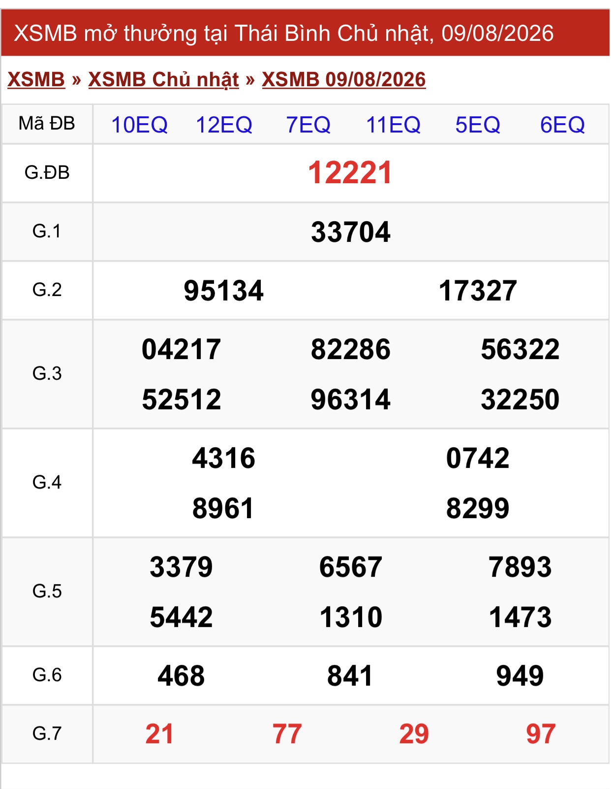The width and height of the screenshot is (611, 789).
Task: Open the XSMB breadcrumb link
Action: coord(36,79)
